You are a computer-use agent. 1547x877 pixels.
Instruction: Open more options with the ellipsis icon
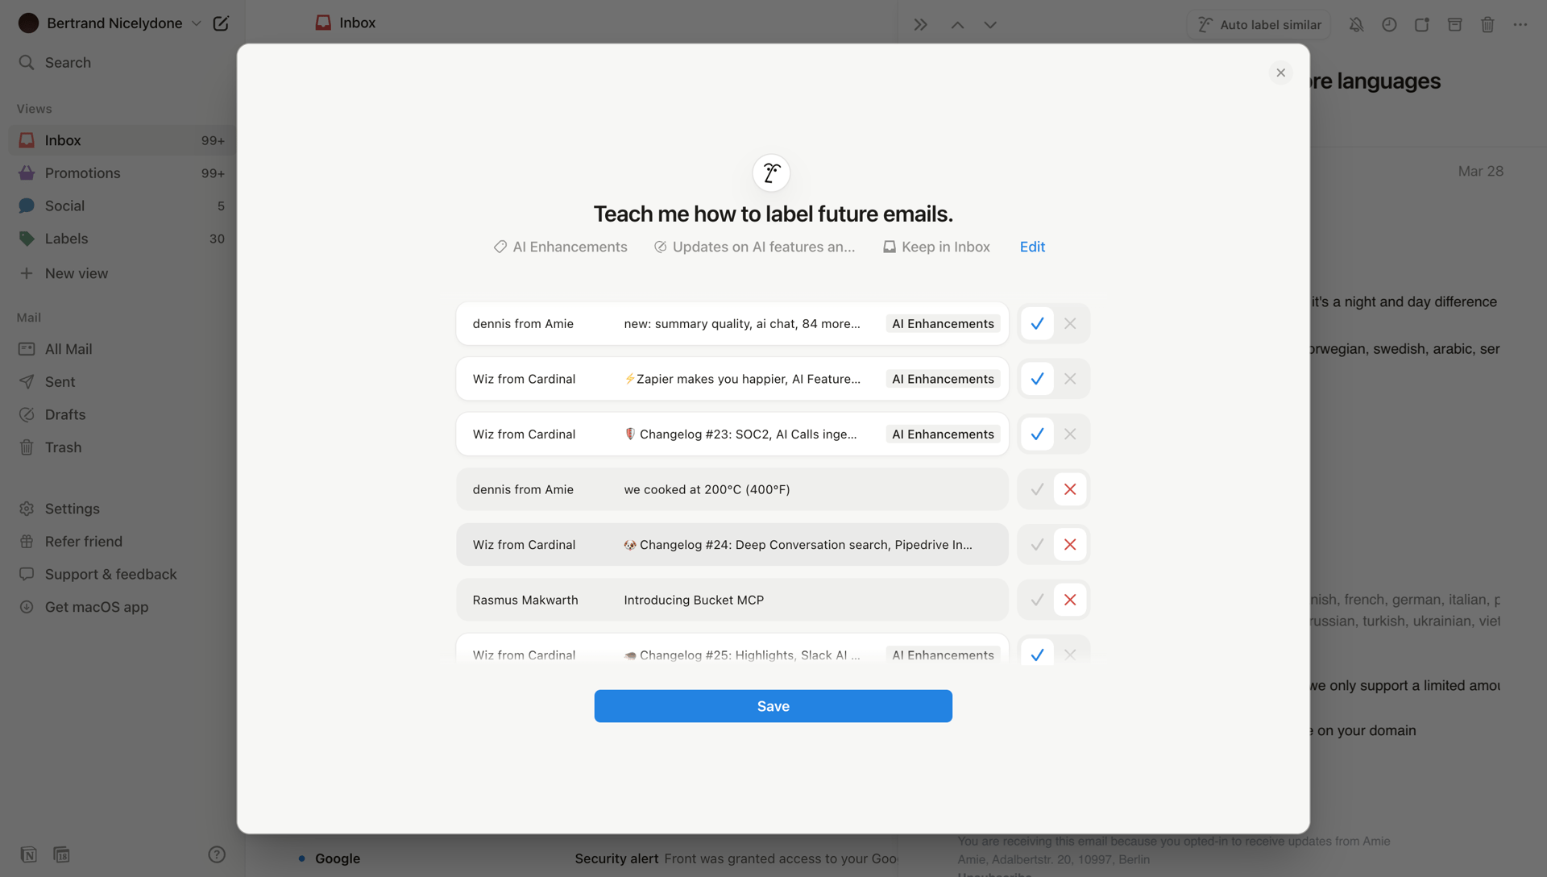pos(1521,24)
